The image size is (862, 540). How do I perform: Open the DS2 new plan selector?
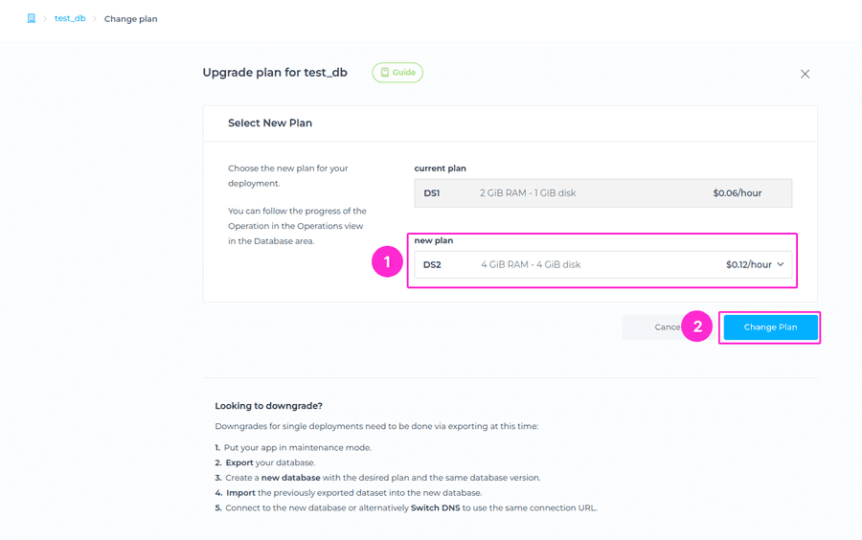[575, 264]
